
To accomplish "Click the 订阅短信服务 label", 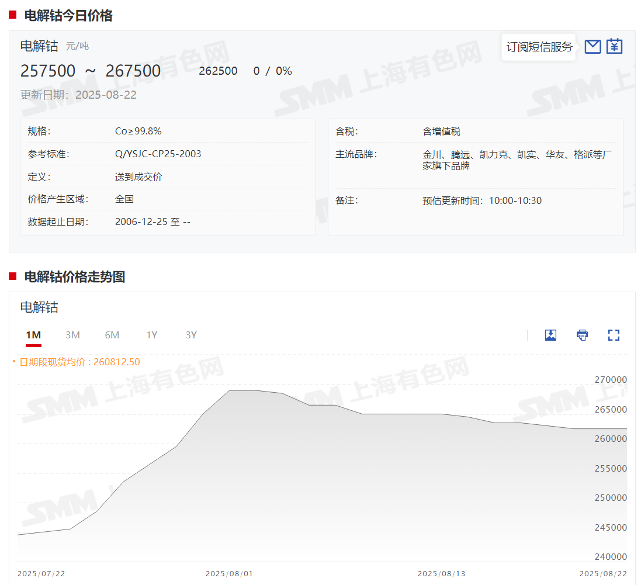I will pyautogui.click(x=539, y=47).
